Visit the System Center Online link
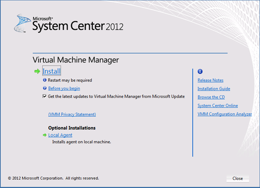Screen dimensions: 260x188 click(x=217, y=106)
